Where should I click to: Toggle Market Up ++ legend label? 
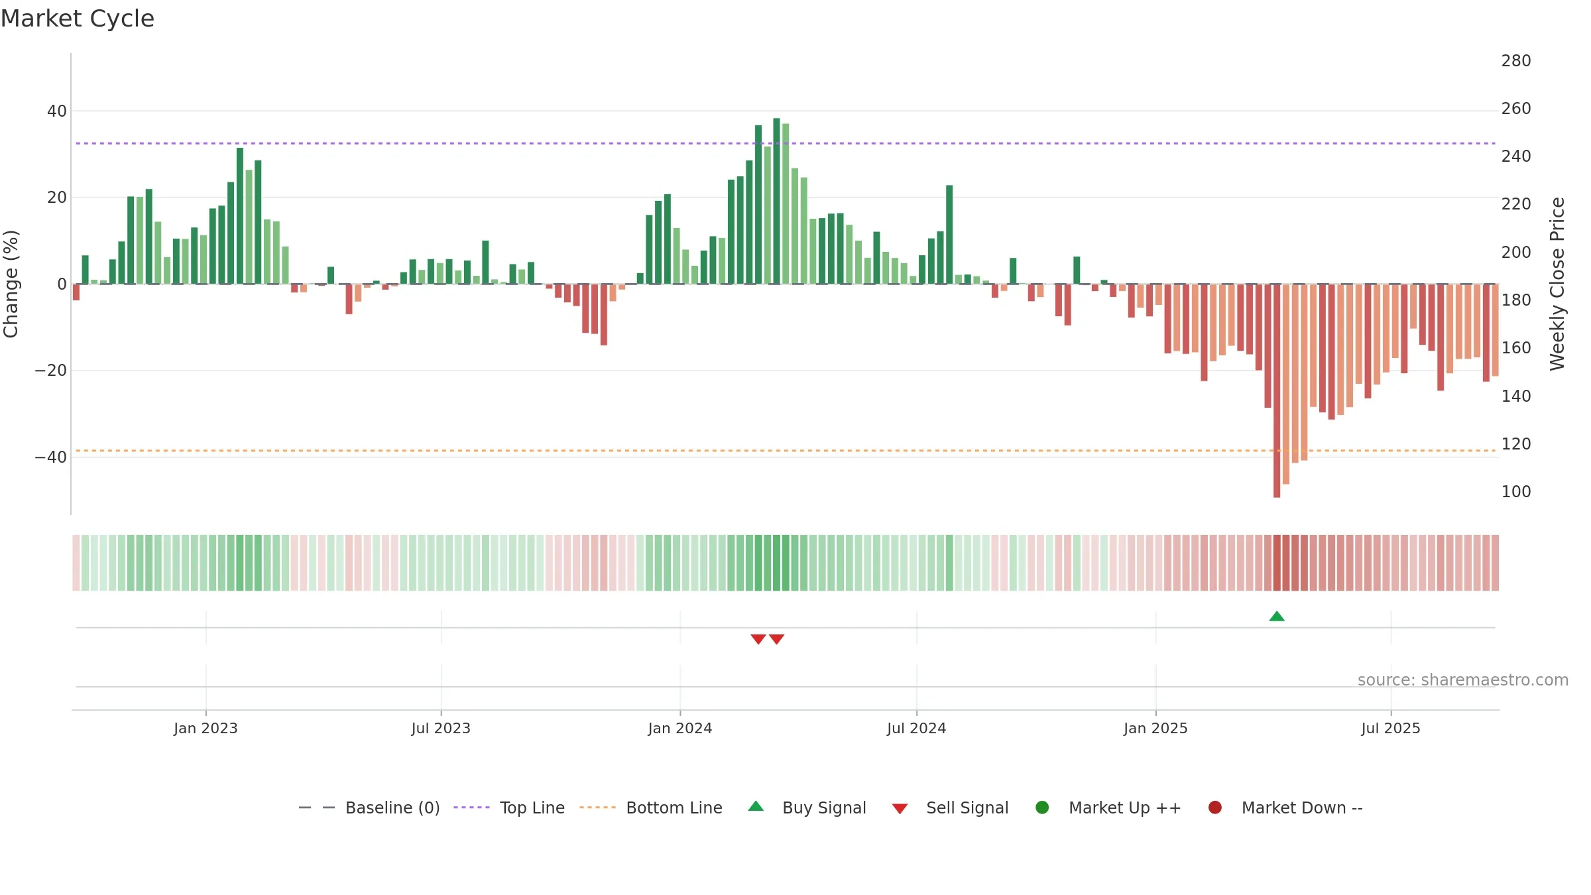[x=1125, y=808]
